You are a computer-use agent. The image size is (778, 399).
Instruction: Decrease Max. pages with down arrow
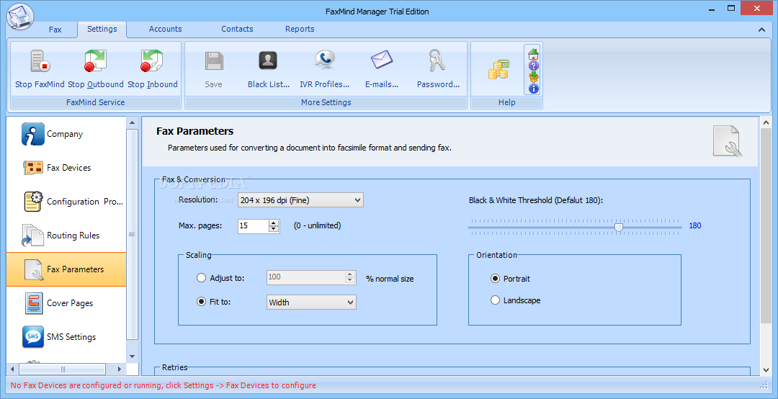click(274, 229)
